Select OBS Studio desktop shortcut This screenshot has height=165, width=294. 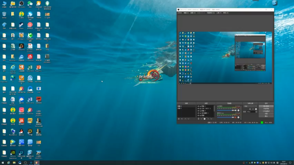click(x=21, y=4)
